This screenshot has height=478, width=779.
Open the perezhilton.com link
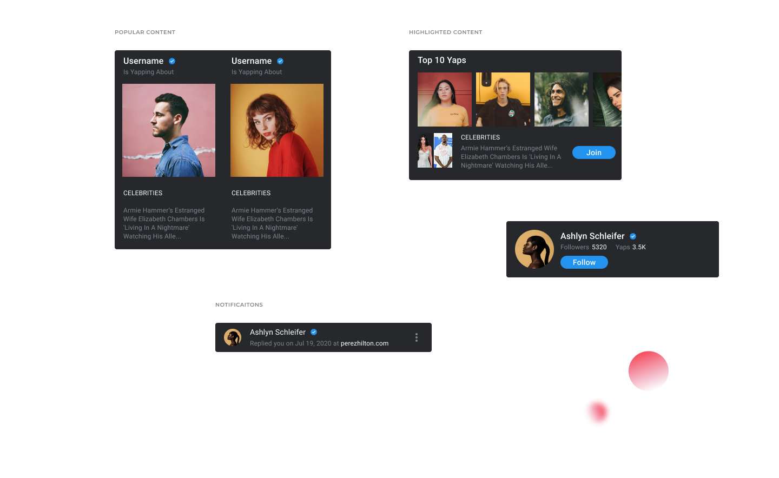(x=365, y=343)
